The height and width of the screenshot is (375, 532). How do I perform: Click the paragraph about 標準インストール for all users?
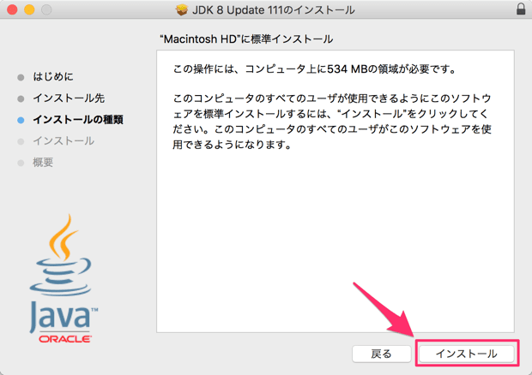click(x=332, y=122)
